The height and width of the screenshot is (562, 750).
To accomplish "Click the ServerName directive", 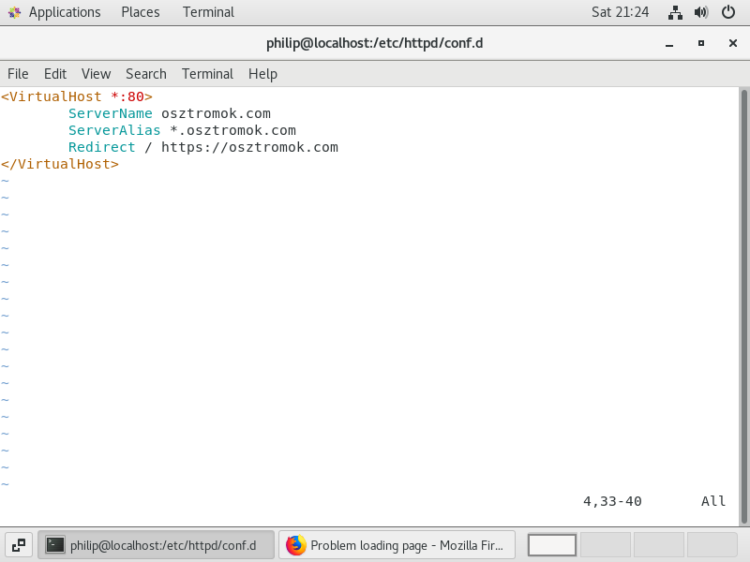I will pos(110,113).
